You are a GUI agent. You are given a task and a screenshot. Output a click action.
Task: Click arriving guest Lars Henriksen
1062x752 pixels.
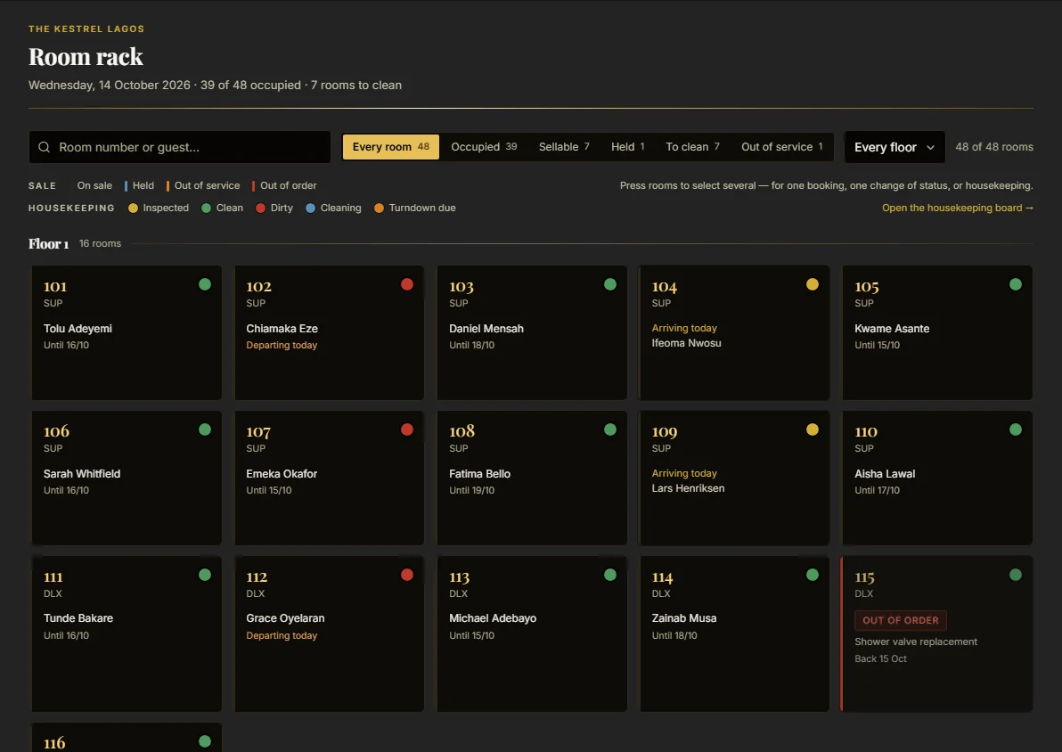click(x=688, y=487)
